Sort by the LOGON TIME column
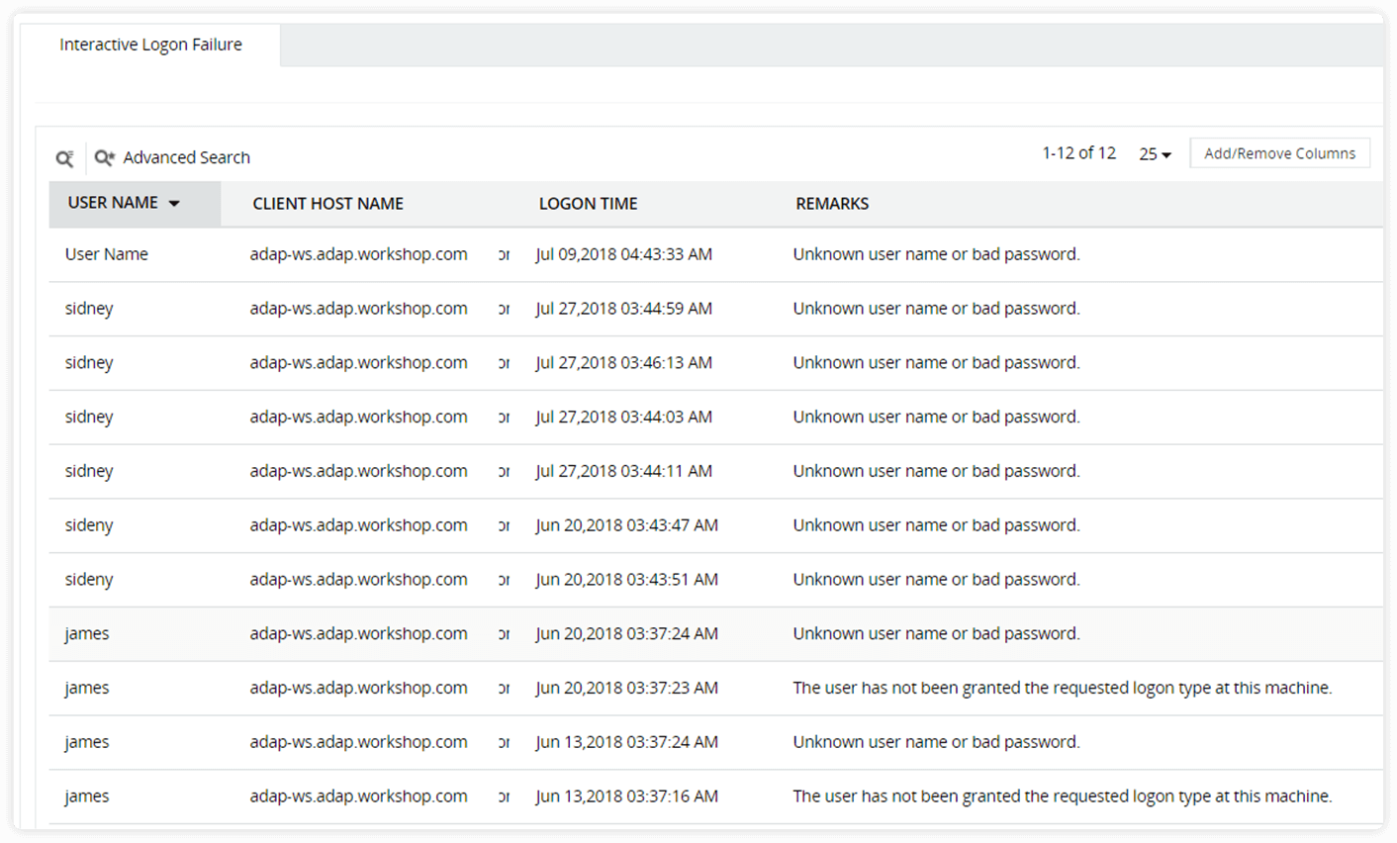 click(x=588, y=203)
